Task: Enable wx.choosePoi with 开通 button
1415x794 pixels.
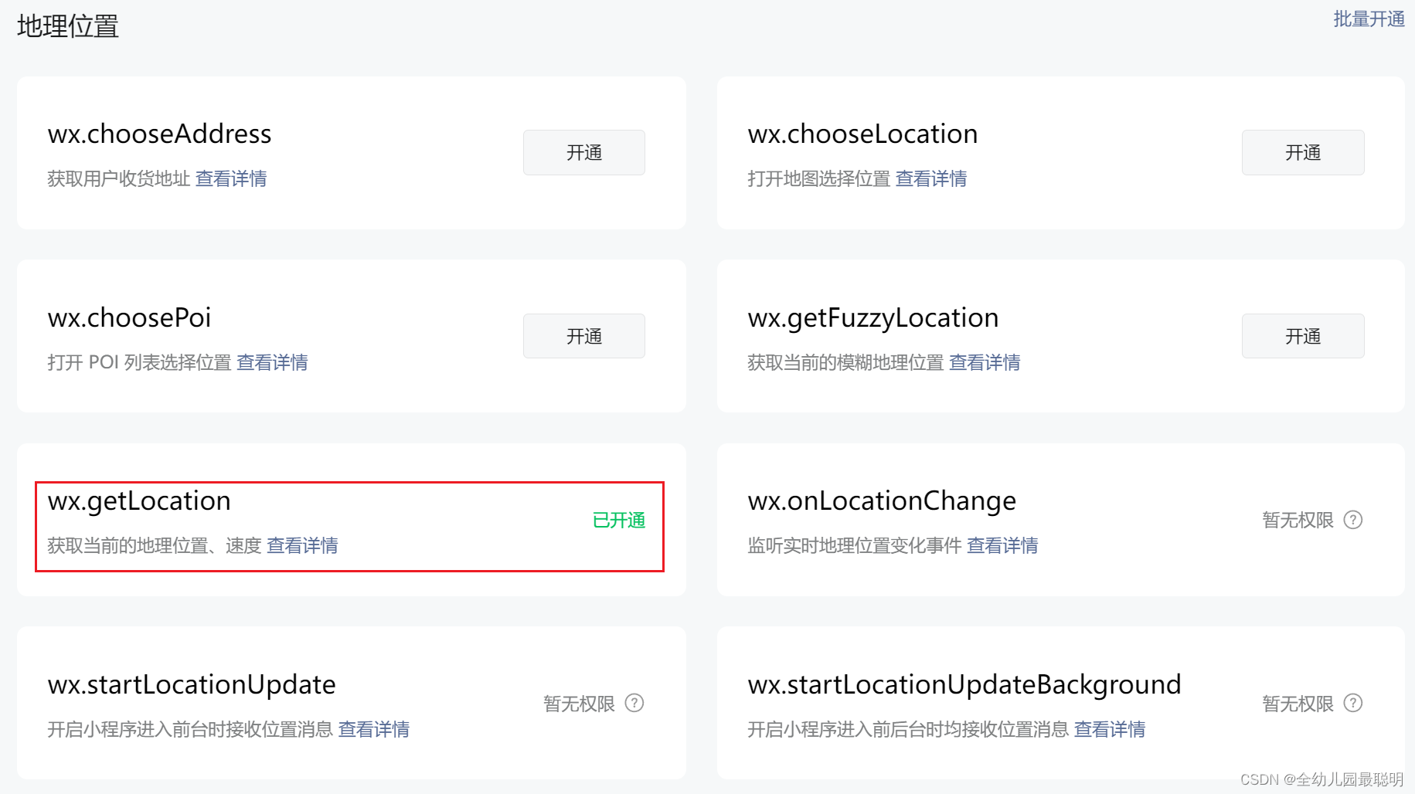Action: (x=584, y=336)
